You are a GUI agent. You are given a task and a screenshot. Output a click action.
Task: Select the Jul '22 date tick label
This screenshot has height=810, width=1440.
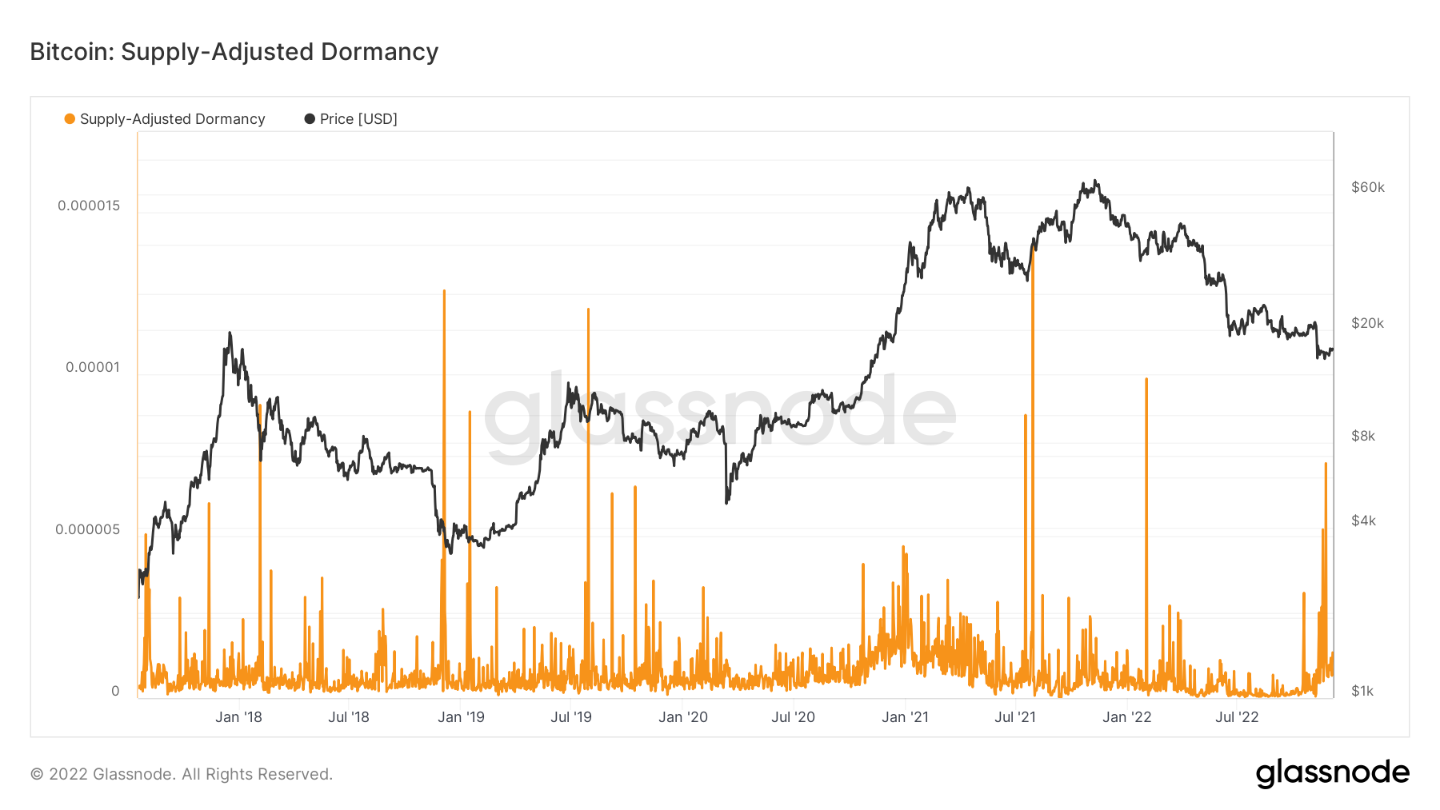[1237, 717]
